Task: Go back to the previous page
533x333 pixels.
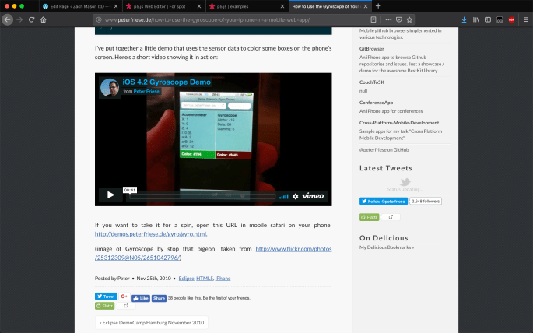Action: [x=8, y=19]
